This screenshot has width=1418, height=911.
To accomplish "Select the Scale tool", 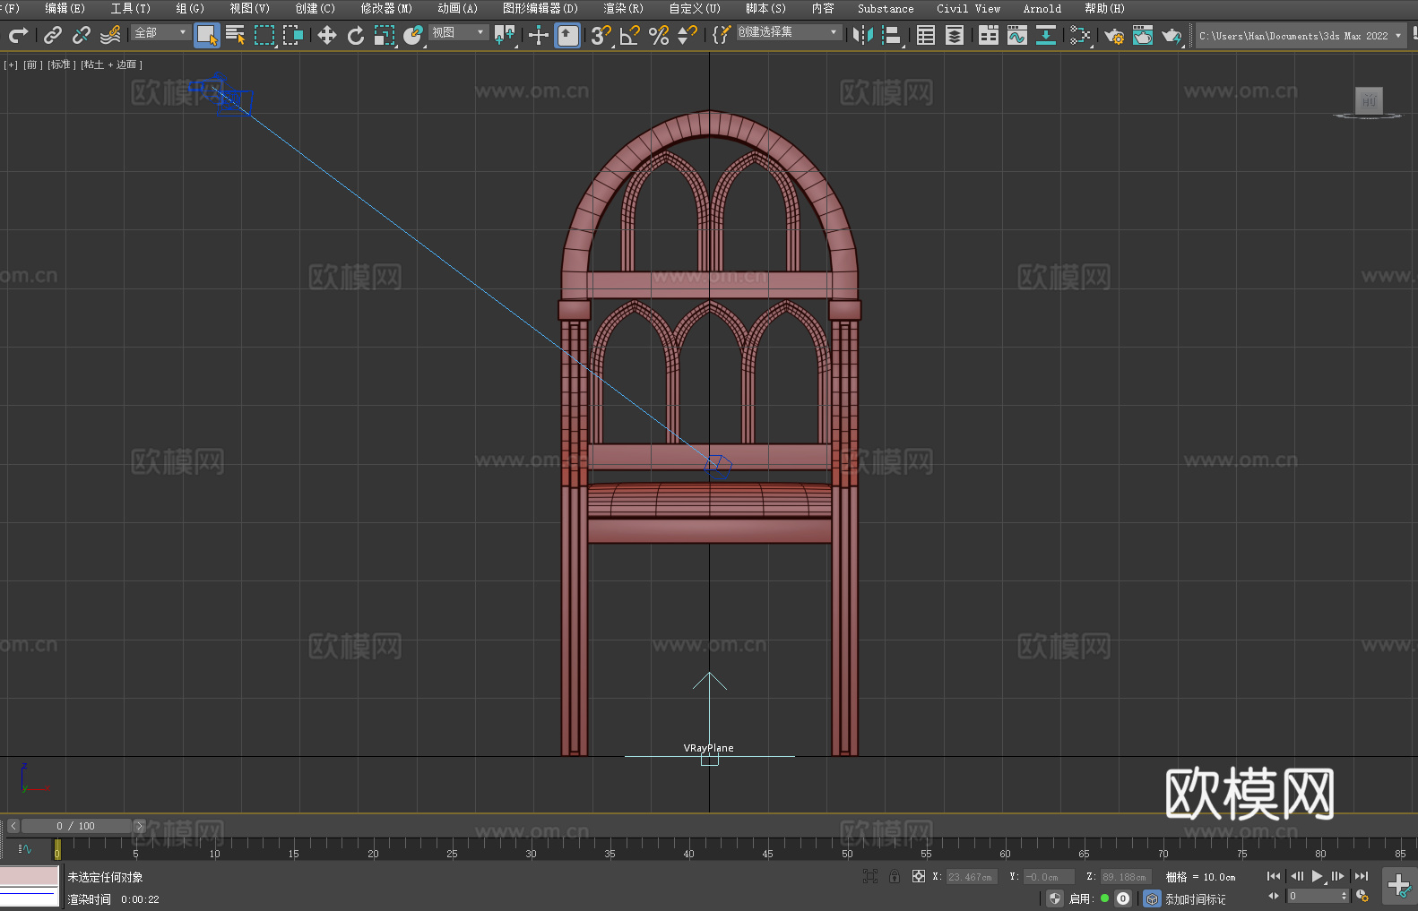I will coord(385,35).
